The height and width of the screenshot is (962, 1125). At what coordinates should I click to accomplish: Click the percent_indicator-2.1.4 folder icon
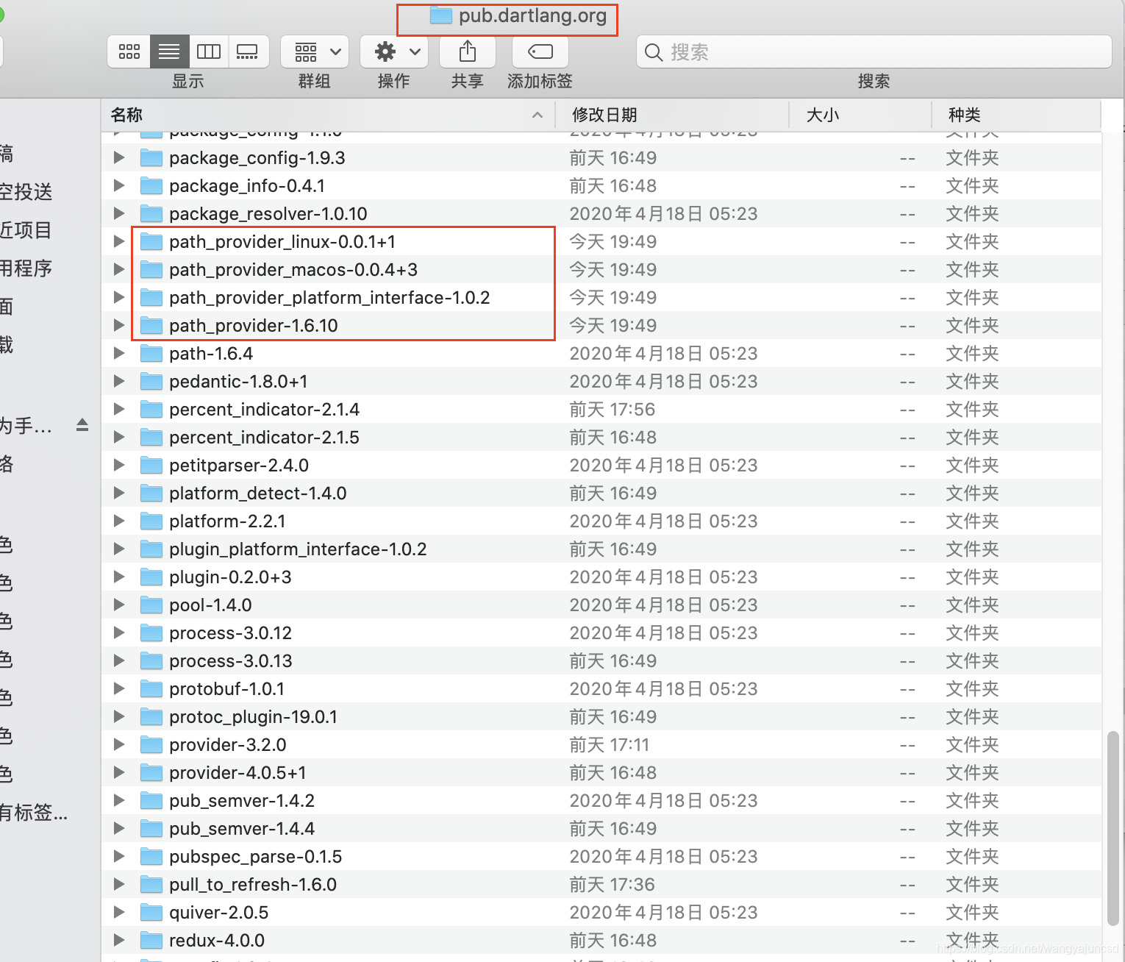click(151, 409)
